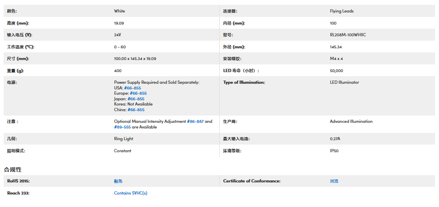The width and height of the screenshot is (439, 207).
Task: Click the 工作温度 (°C) label
Action: [x=21, y=47]
